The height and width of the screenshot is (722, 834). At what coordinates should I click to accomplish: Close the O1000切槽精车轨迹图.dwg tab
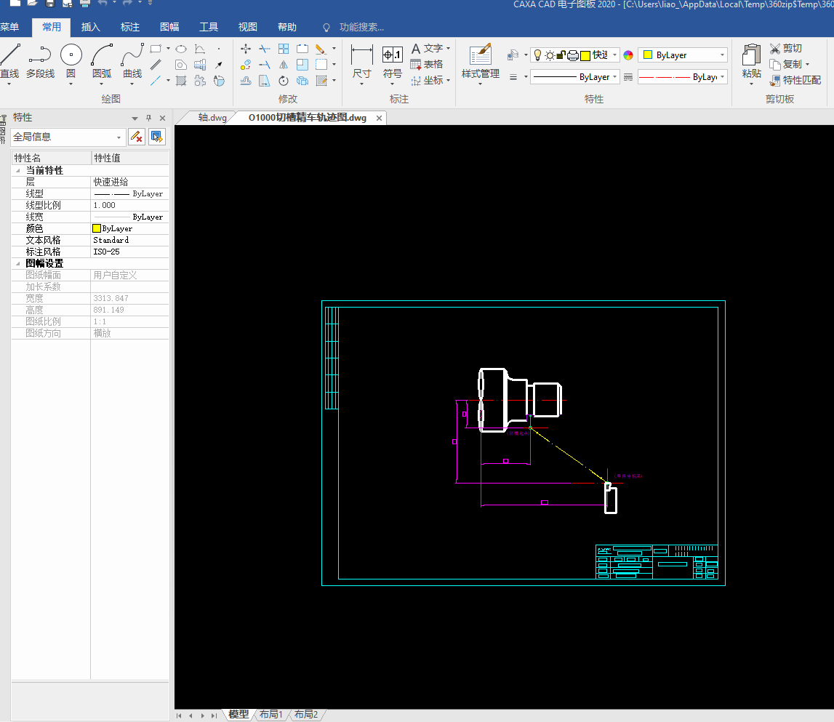(x=380, y=118)
